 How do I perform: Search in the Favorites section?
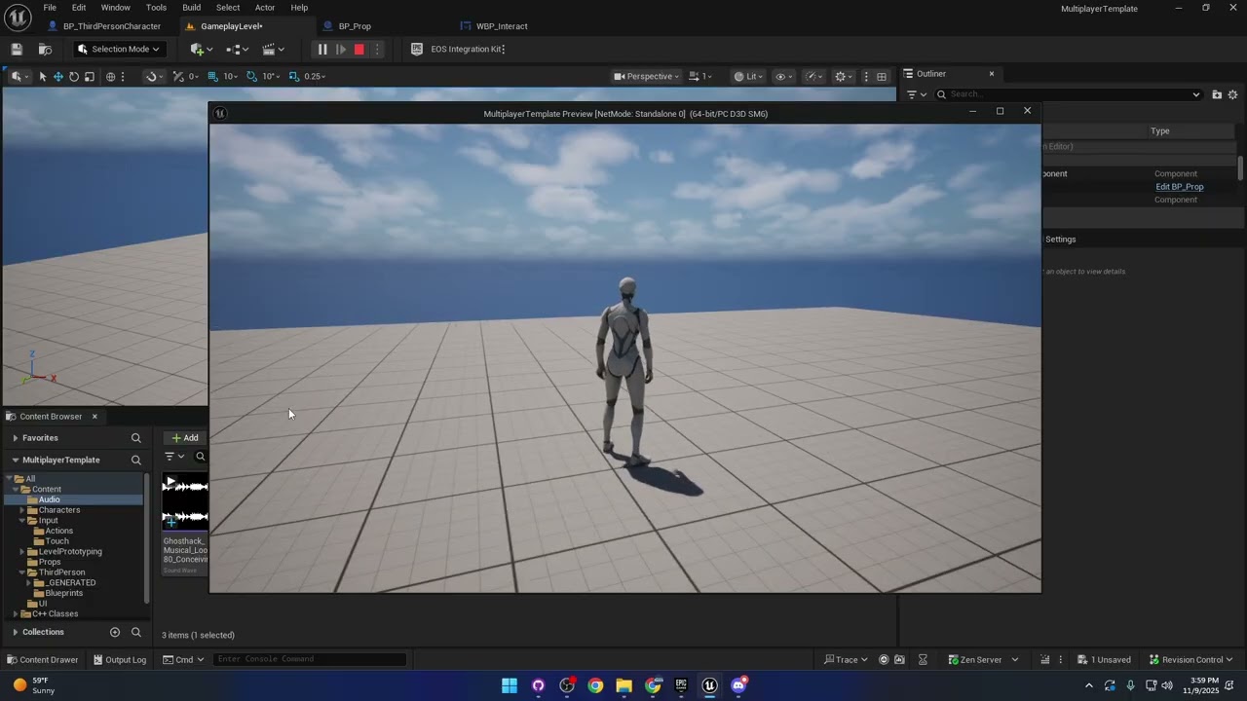(x=136, y=438)
